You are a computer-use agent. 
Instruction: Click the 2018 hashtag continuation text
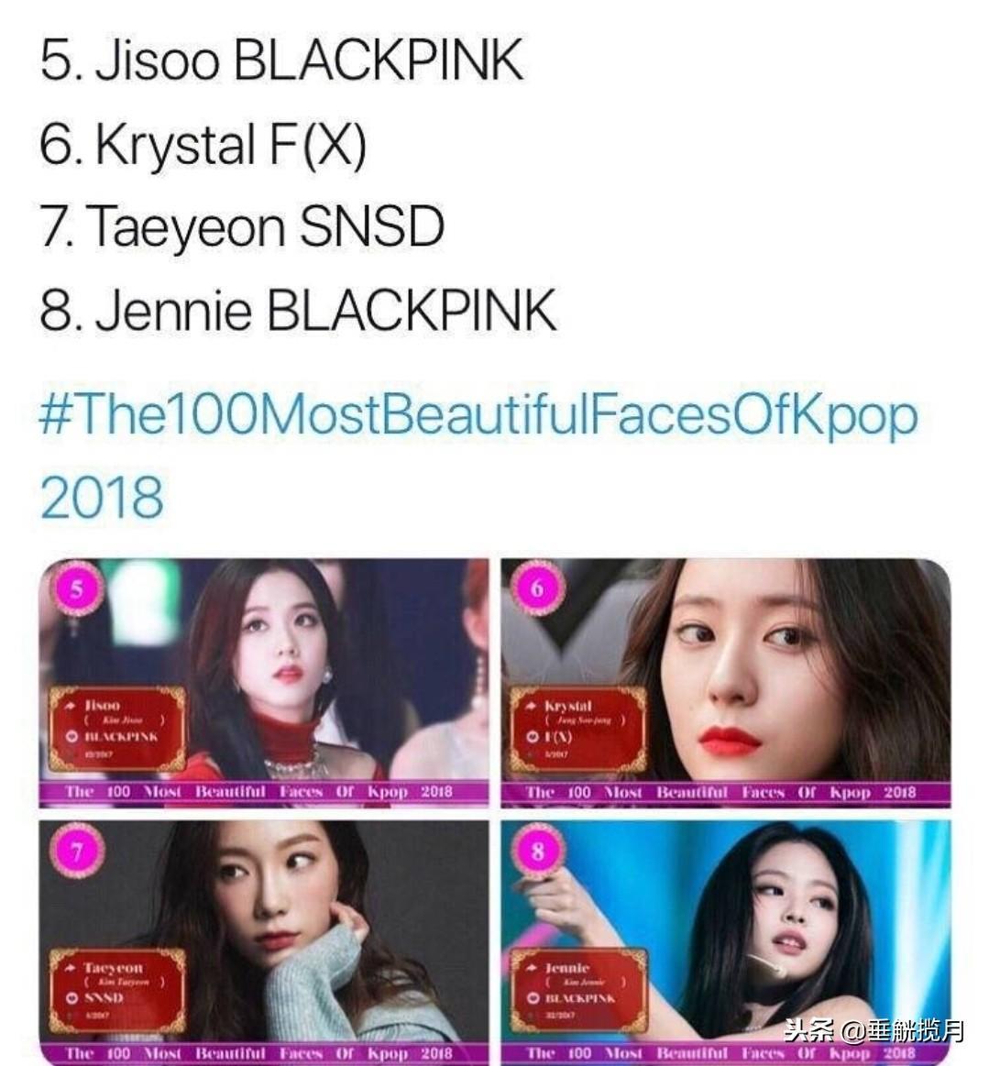coord(102,498)
